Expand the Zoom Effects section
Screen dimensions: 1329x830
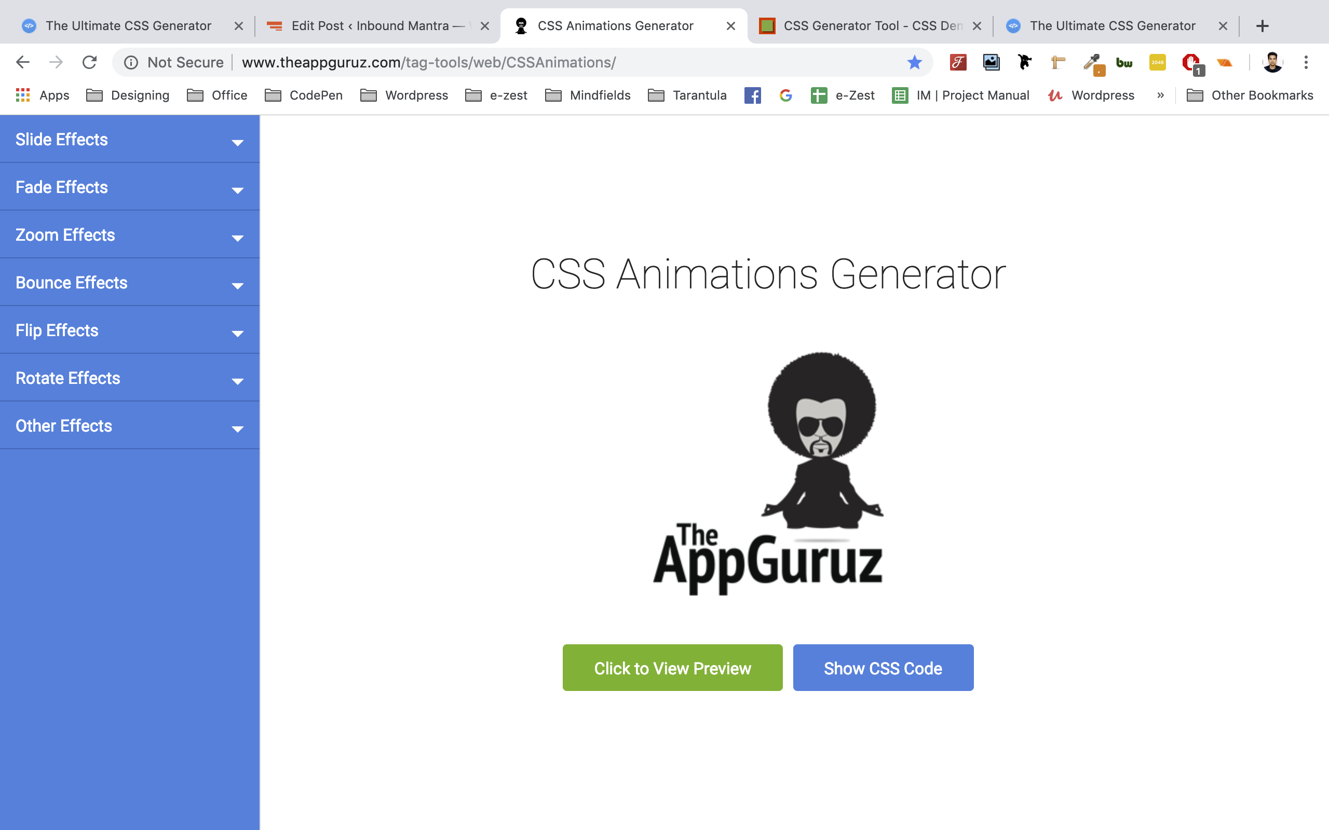click(130, 235)
